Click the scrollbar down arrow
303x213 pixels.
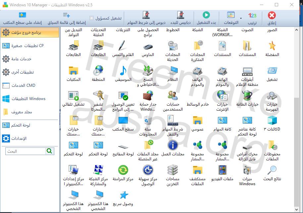tap(296, 209)
